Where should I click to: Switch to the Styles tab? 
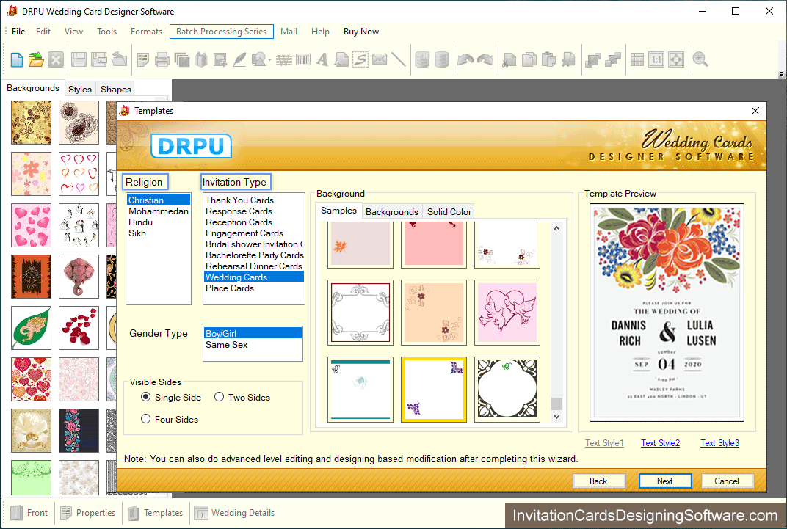tap(80, 89)
